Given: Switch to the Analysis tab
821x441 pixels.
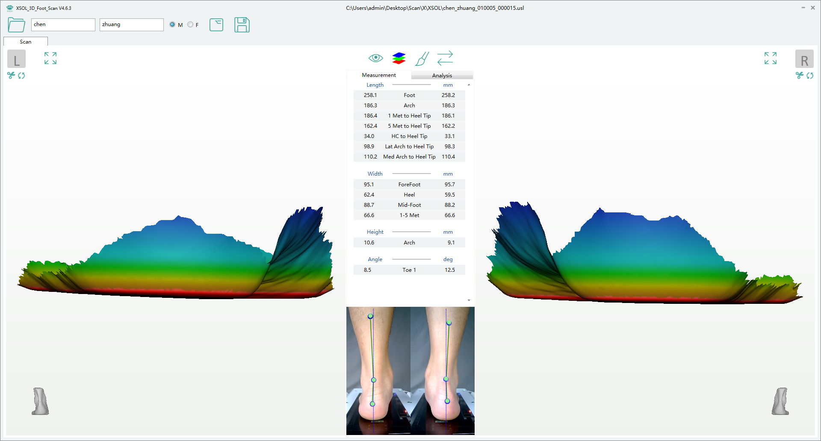Looking at the screenshot, I should [x=442, y=76].
